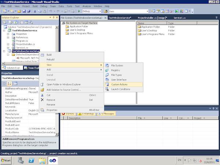220x165 pixels.
Task: Open the Build menu in menu bar
Action: point(35,6)
